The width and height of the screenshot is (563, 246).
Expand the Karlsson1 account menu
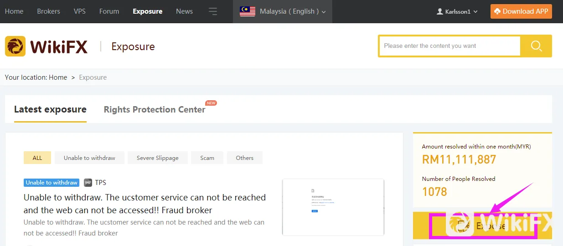click(x=457, y=11)
